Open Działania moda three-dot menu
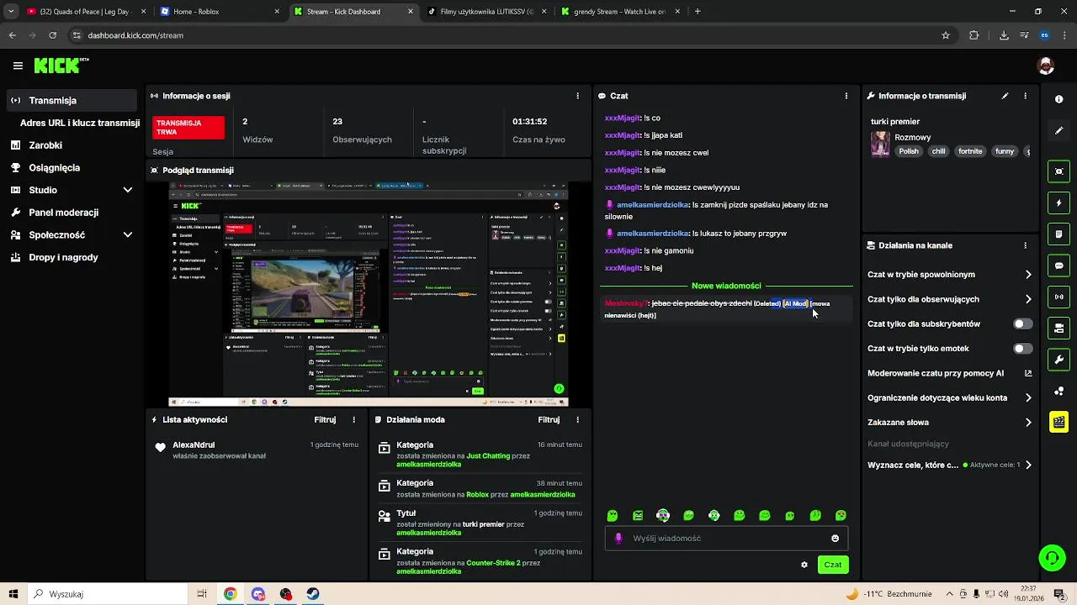This screenshot has width=1077, height=605. pos(577,419)
